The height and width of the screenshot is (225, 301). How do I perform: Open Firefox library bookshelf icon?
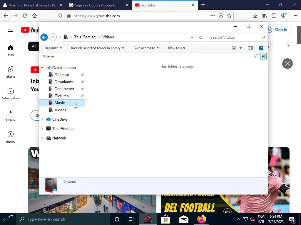click(265, 16)
